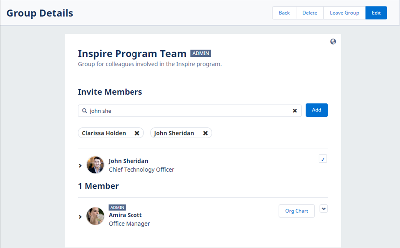Click John Sheridan's profile photo
This screenshot has width=400, height=248.
click(x=95, y=165)
